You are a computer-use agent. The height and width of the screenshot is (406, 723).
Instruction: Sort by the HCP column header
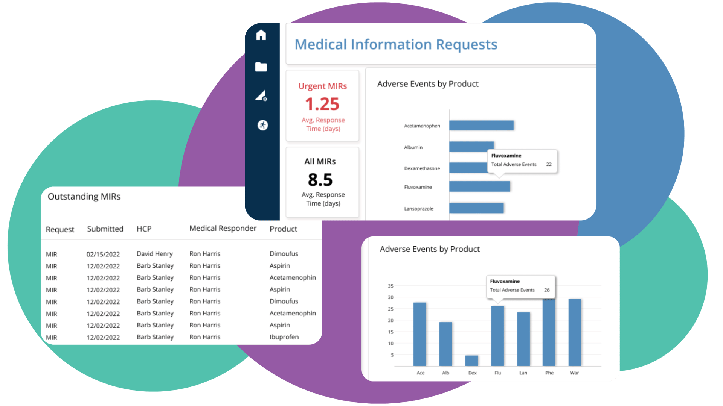point(144,229)
